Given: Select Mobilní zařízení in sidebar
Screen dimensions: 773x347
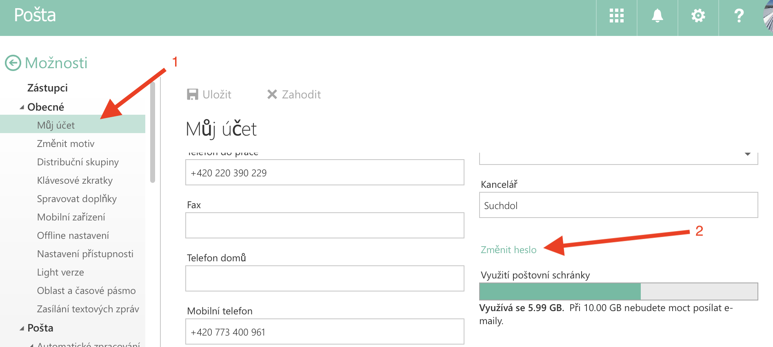Looking at the screenshot, I should coord(71,217).
